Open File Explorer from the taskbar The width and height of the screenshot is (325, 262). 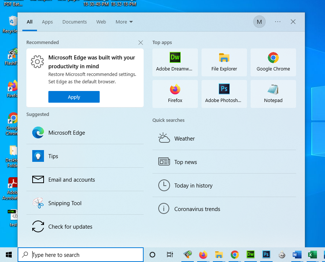219,255
